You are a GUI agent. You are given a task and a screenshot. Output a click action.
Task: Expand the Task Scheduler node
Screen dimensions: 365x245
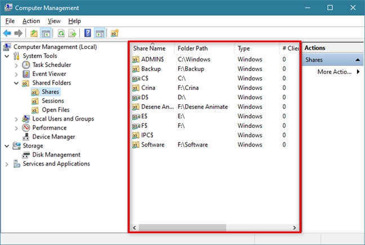click(x=16, y=65)
